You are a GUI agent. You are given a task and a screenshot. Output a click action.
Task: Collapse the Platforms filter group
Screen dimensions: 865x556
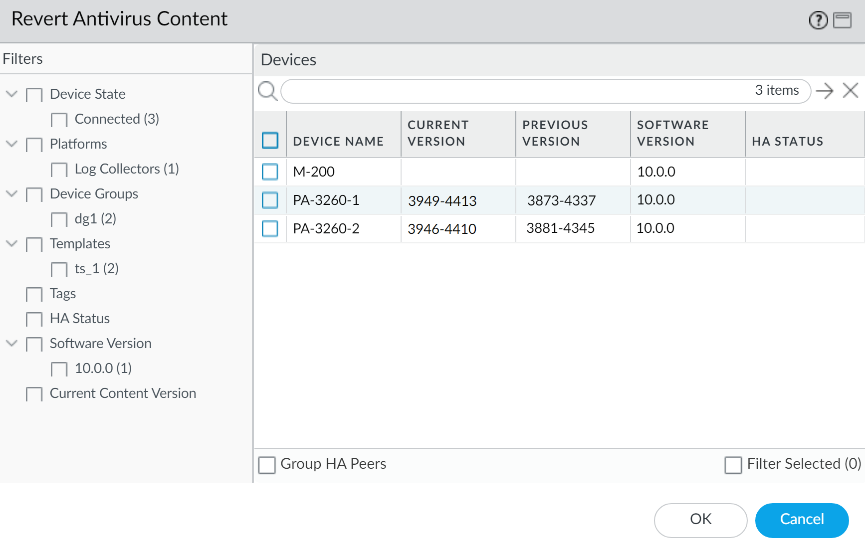click(12, 144)
